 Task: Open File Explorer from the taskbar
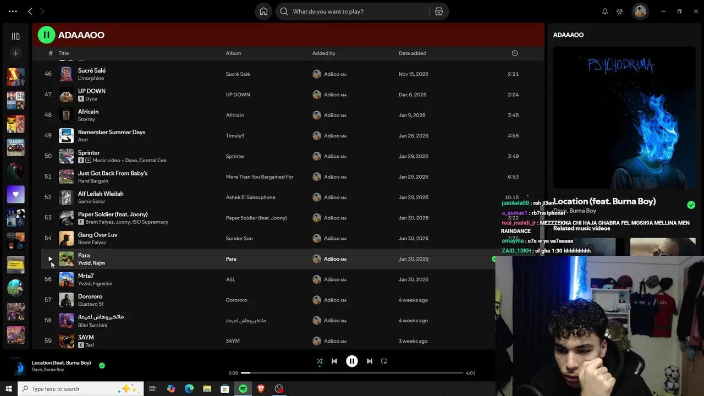tap(207, 389)
